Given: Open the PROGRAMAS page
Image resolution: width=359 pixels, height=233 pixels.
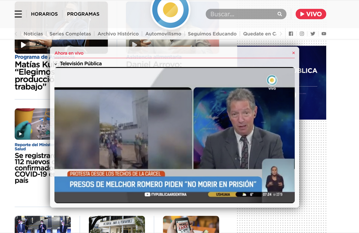Looking at the screenshot, I should pos(83,14).
